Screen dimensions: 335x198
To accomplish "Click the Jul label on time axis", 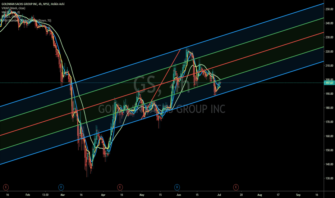I will point(219,195).
